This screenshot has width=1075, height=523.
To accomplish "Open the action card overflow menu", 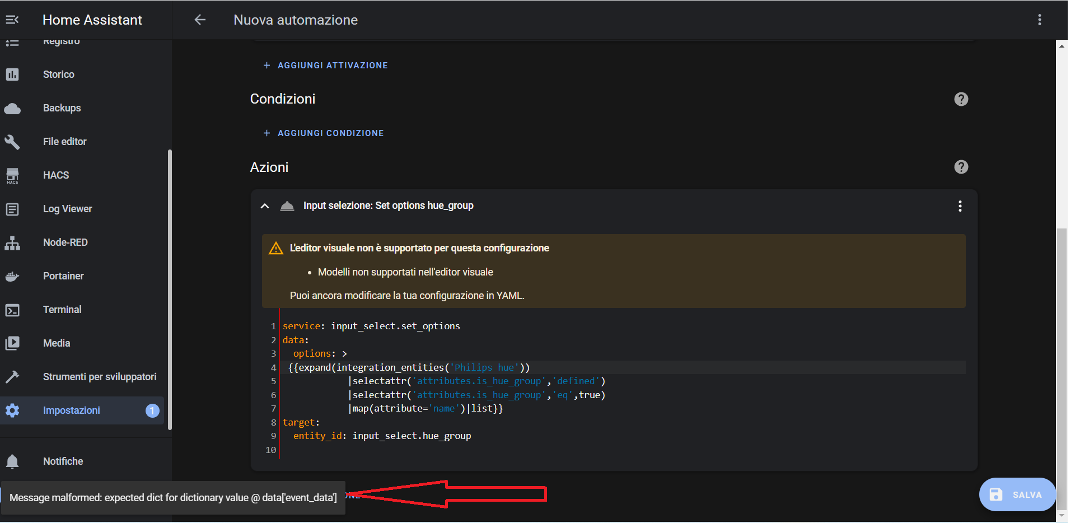I will 961,206.
